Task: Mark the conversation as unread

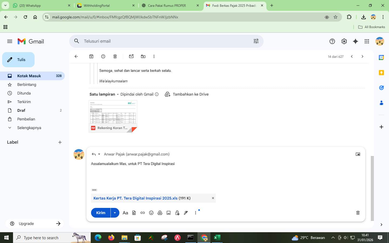Action: [131, 56]
